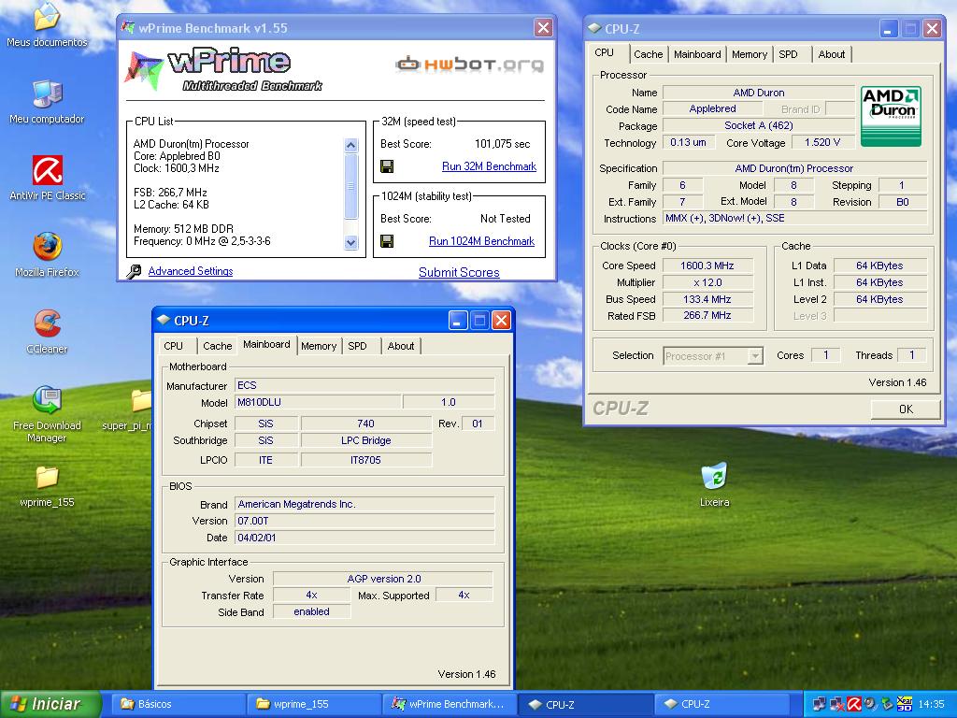This screenshot has width=957, height=718.
Task: Click the CPU List scrollbar thumb
Action: pos(351,186)
